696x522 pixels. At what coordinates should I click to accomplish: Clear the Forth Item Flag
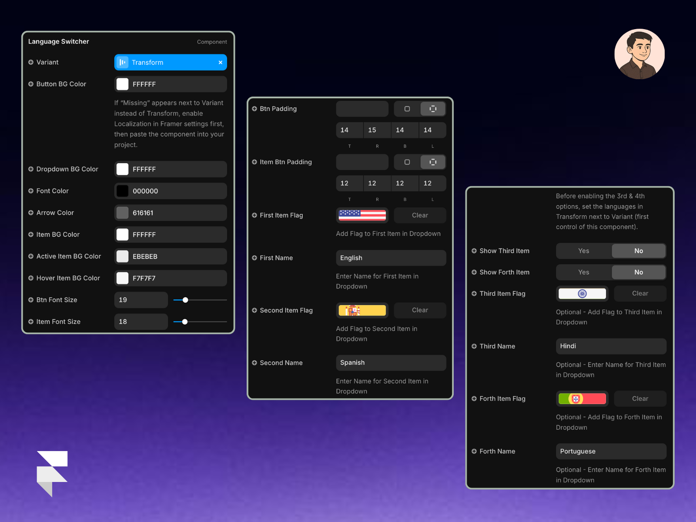(x=639, y=398)
